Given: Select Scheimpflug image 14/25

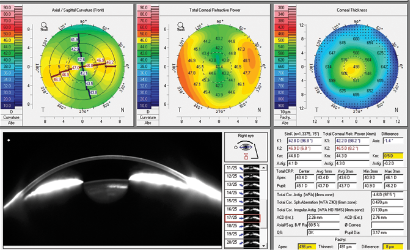Looking at the screenshot, I should [x=243, y=193].
